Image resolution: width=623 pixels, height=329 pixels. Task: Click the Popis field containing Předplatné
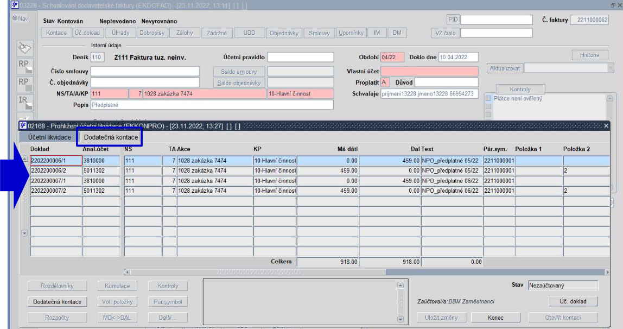pos(212,105)
